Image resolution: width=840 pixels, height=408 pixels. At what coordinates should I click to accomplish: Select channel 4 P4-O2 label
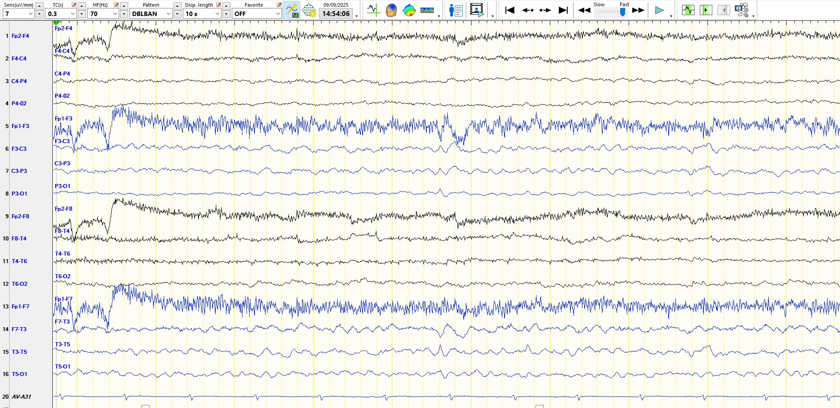coord(19,104)
